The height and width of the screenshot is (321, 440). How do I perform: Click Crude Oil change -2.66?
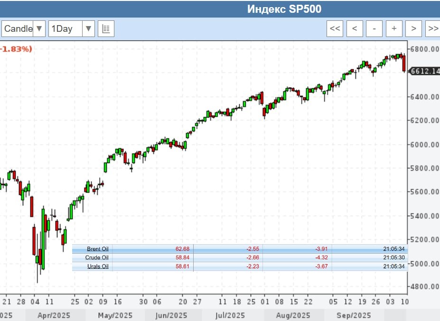253,257
